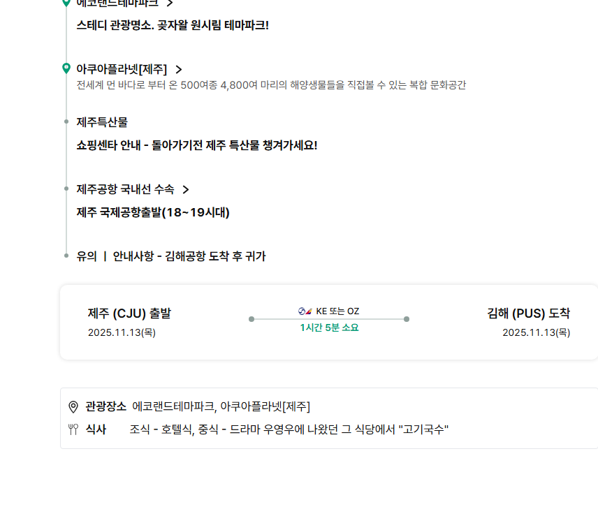Expand the chevron next to 아쿠아플라넷[제주] heading
The width and height of the screenshot is (598, 530).
(179, 69)
